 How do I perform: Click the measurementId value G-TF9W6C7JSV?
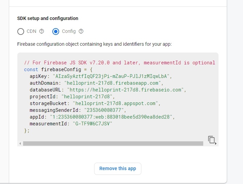(x=92, y=124)
